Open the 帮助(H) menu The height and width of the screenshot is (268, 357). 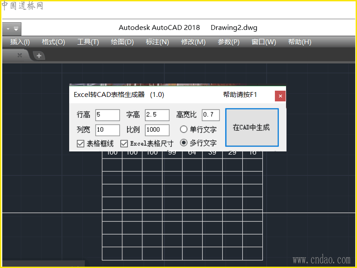[x=299, y=42]
